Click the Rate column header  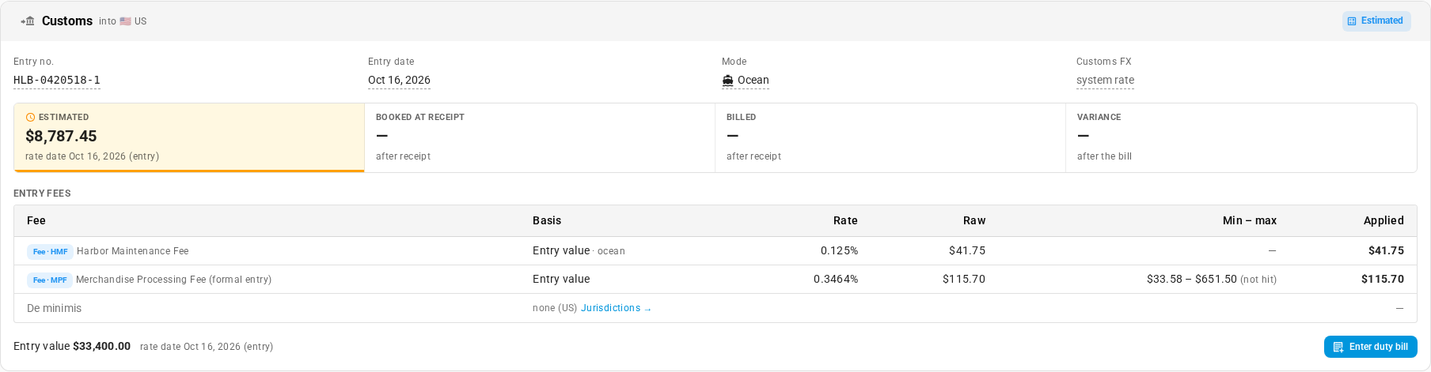coord(845,220)
